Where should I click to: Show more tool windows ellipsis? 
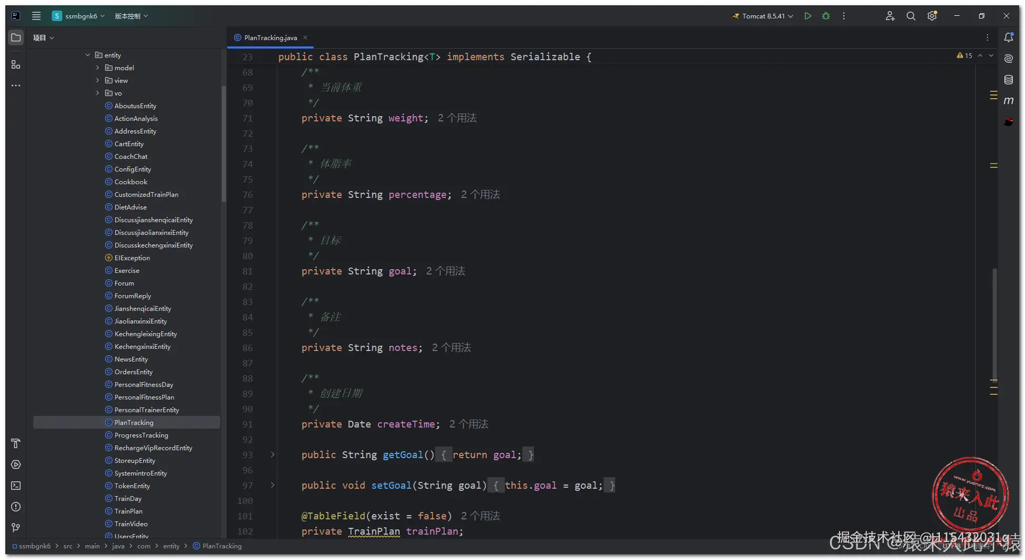16,86
